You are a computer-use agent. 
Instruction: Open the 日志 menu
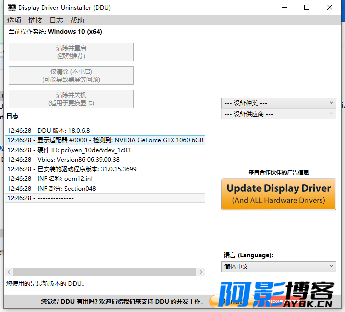click(56, 20)
